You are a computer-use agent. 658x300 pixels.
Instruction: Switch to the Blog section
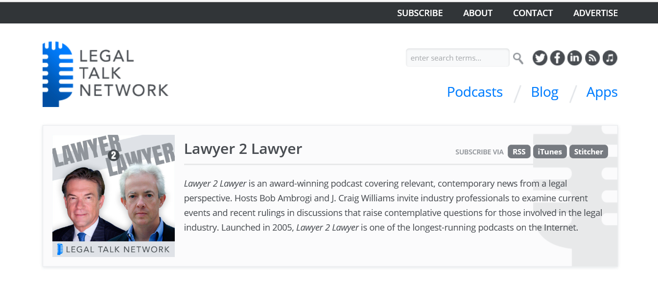[544, 92]
